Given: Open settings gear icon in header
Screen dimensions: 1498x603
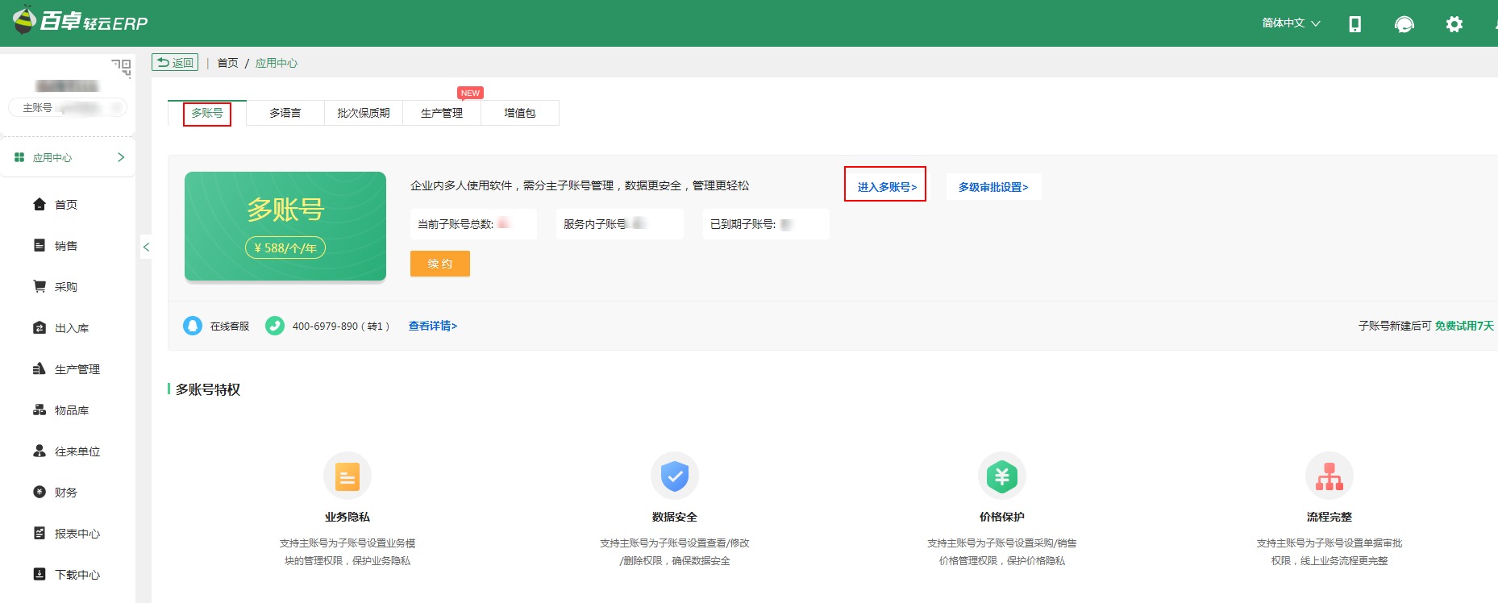Looking at the screenshot, I should pos(1454,24).
